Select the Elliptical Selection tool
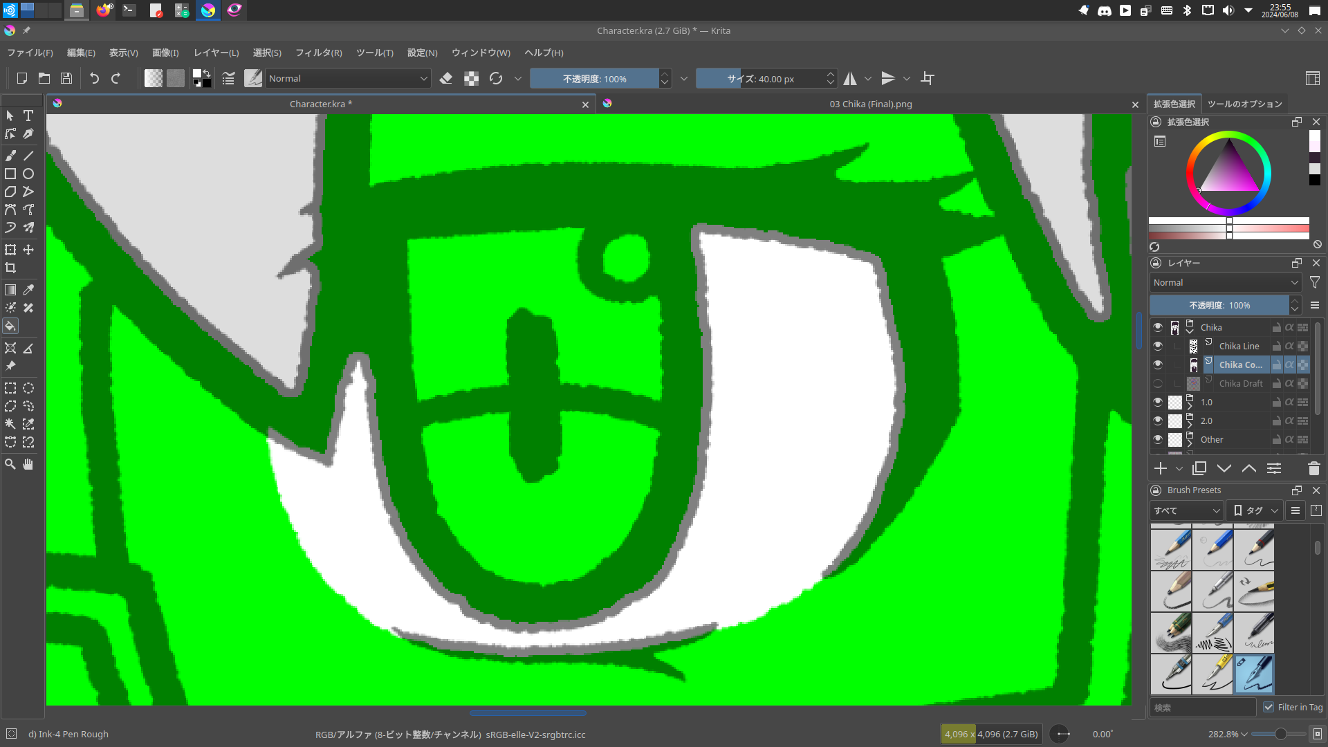 [x=28, y=388]
